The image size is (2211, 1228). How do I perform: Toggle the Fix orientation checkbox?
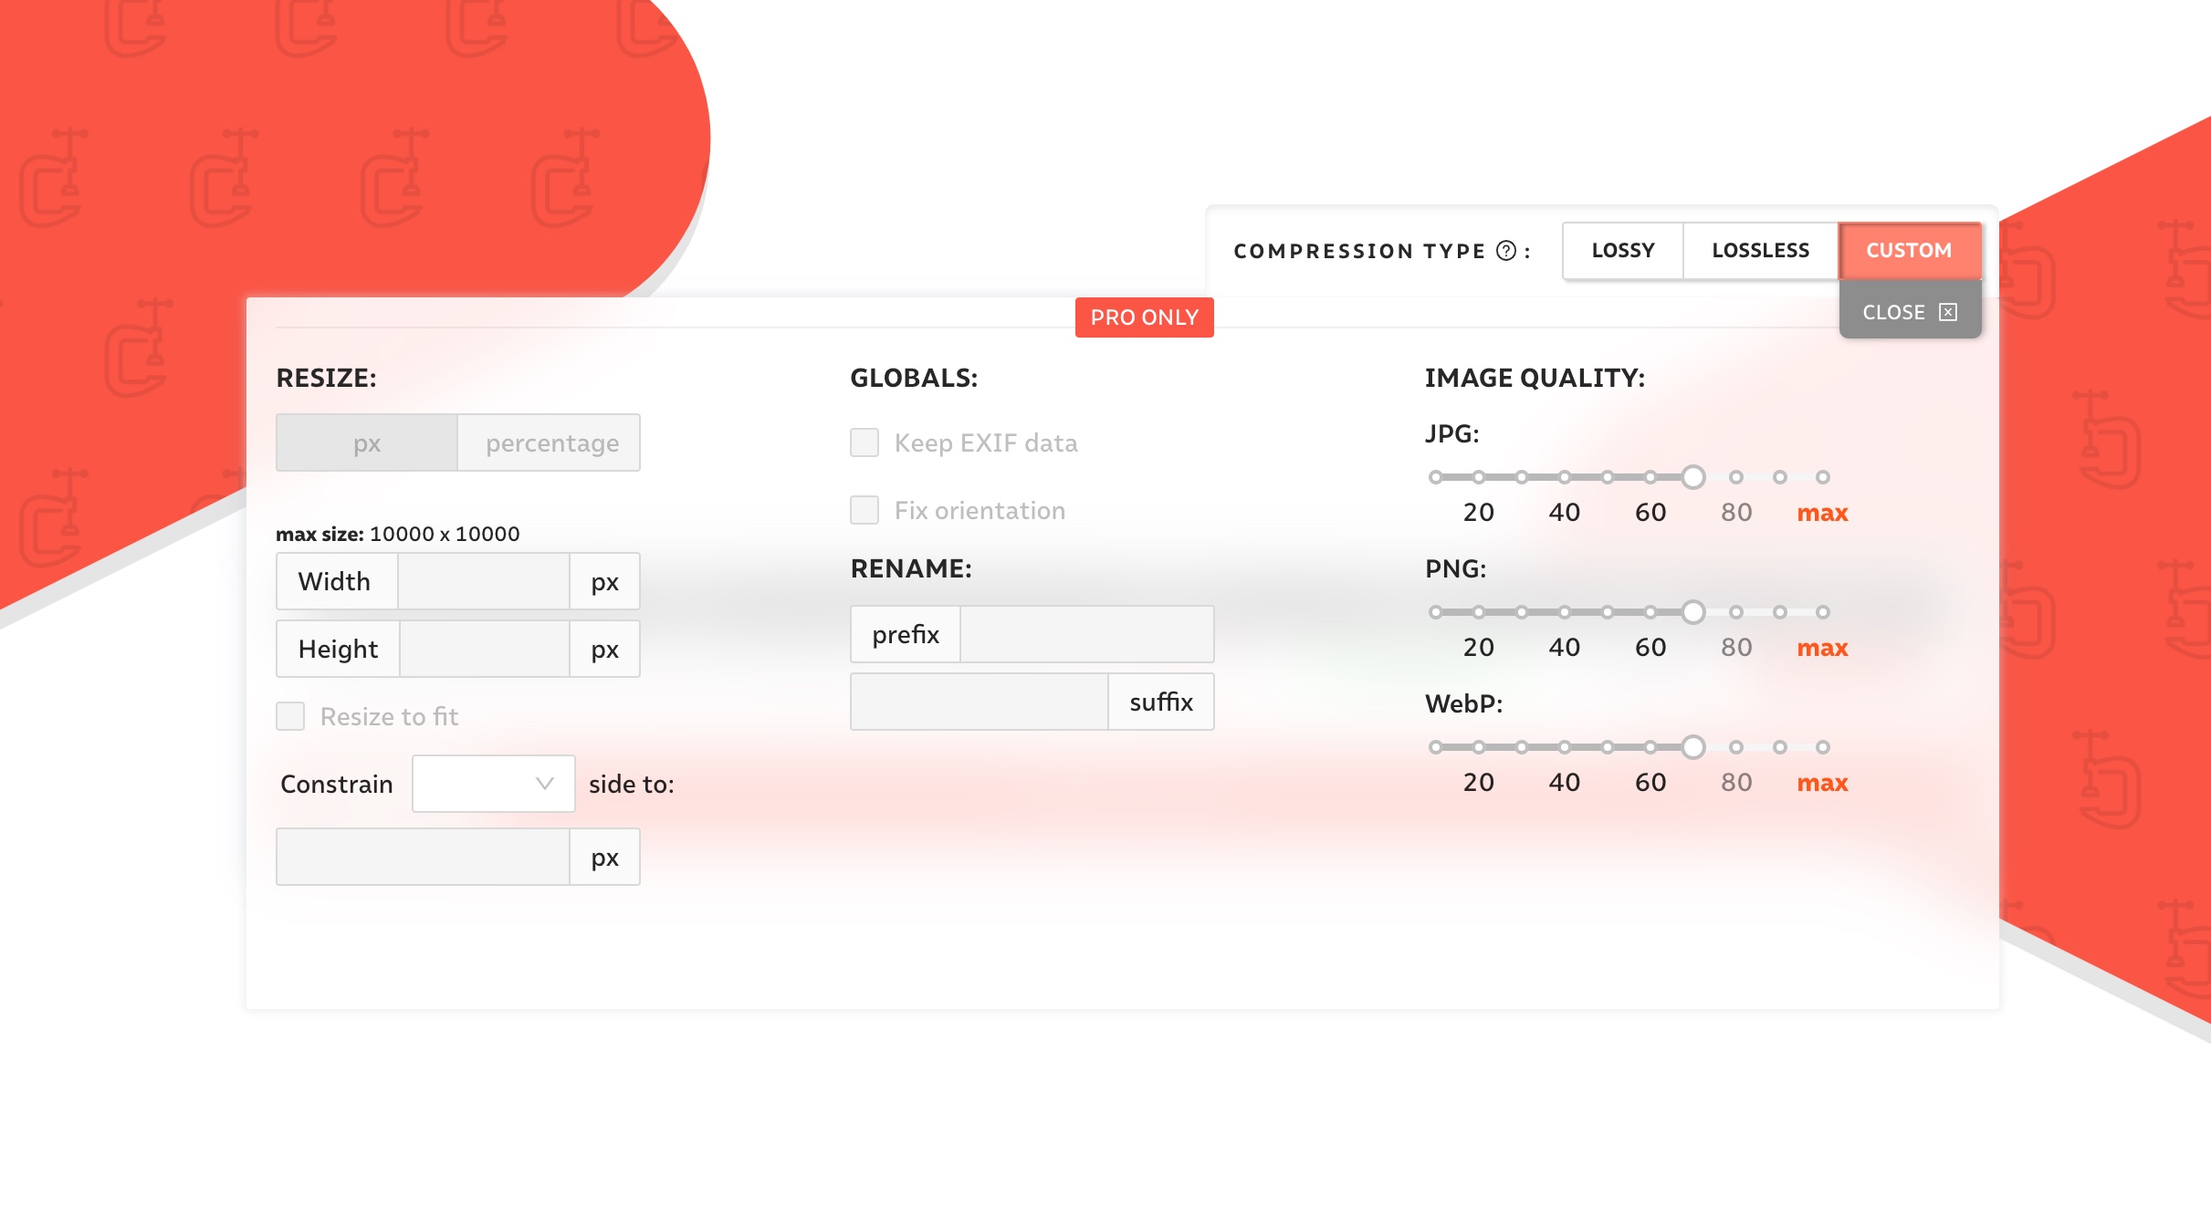pos(864,510)
